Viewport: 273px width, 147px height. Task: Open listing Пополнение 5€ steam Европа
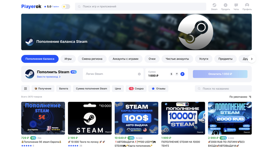[x=41, y=142]
